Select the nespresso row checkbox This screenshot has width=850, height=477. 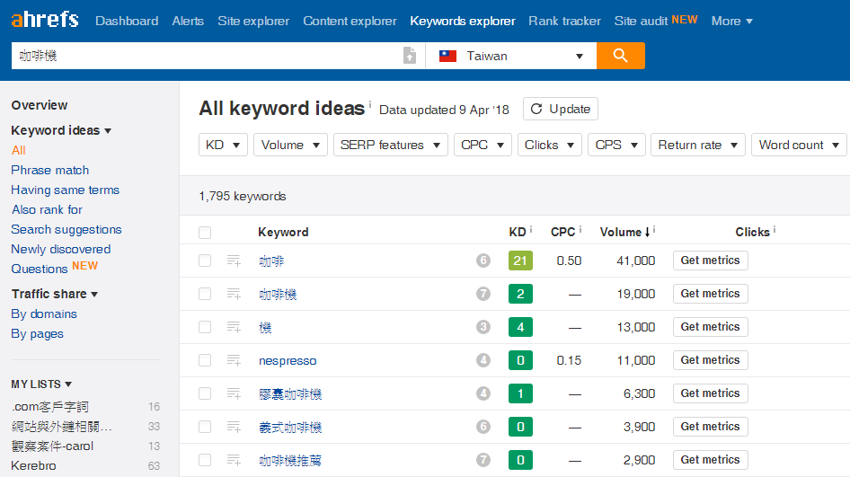pyautogui.click(x=205, y=360)
